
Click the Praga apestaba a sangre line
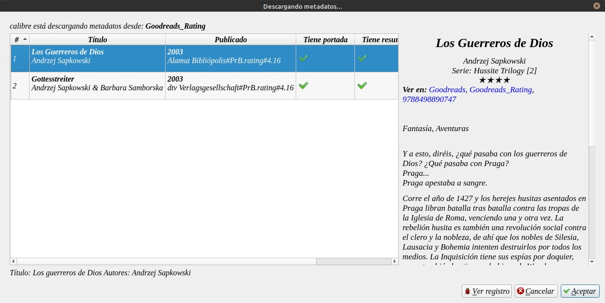[445, 183]
